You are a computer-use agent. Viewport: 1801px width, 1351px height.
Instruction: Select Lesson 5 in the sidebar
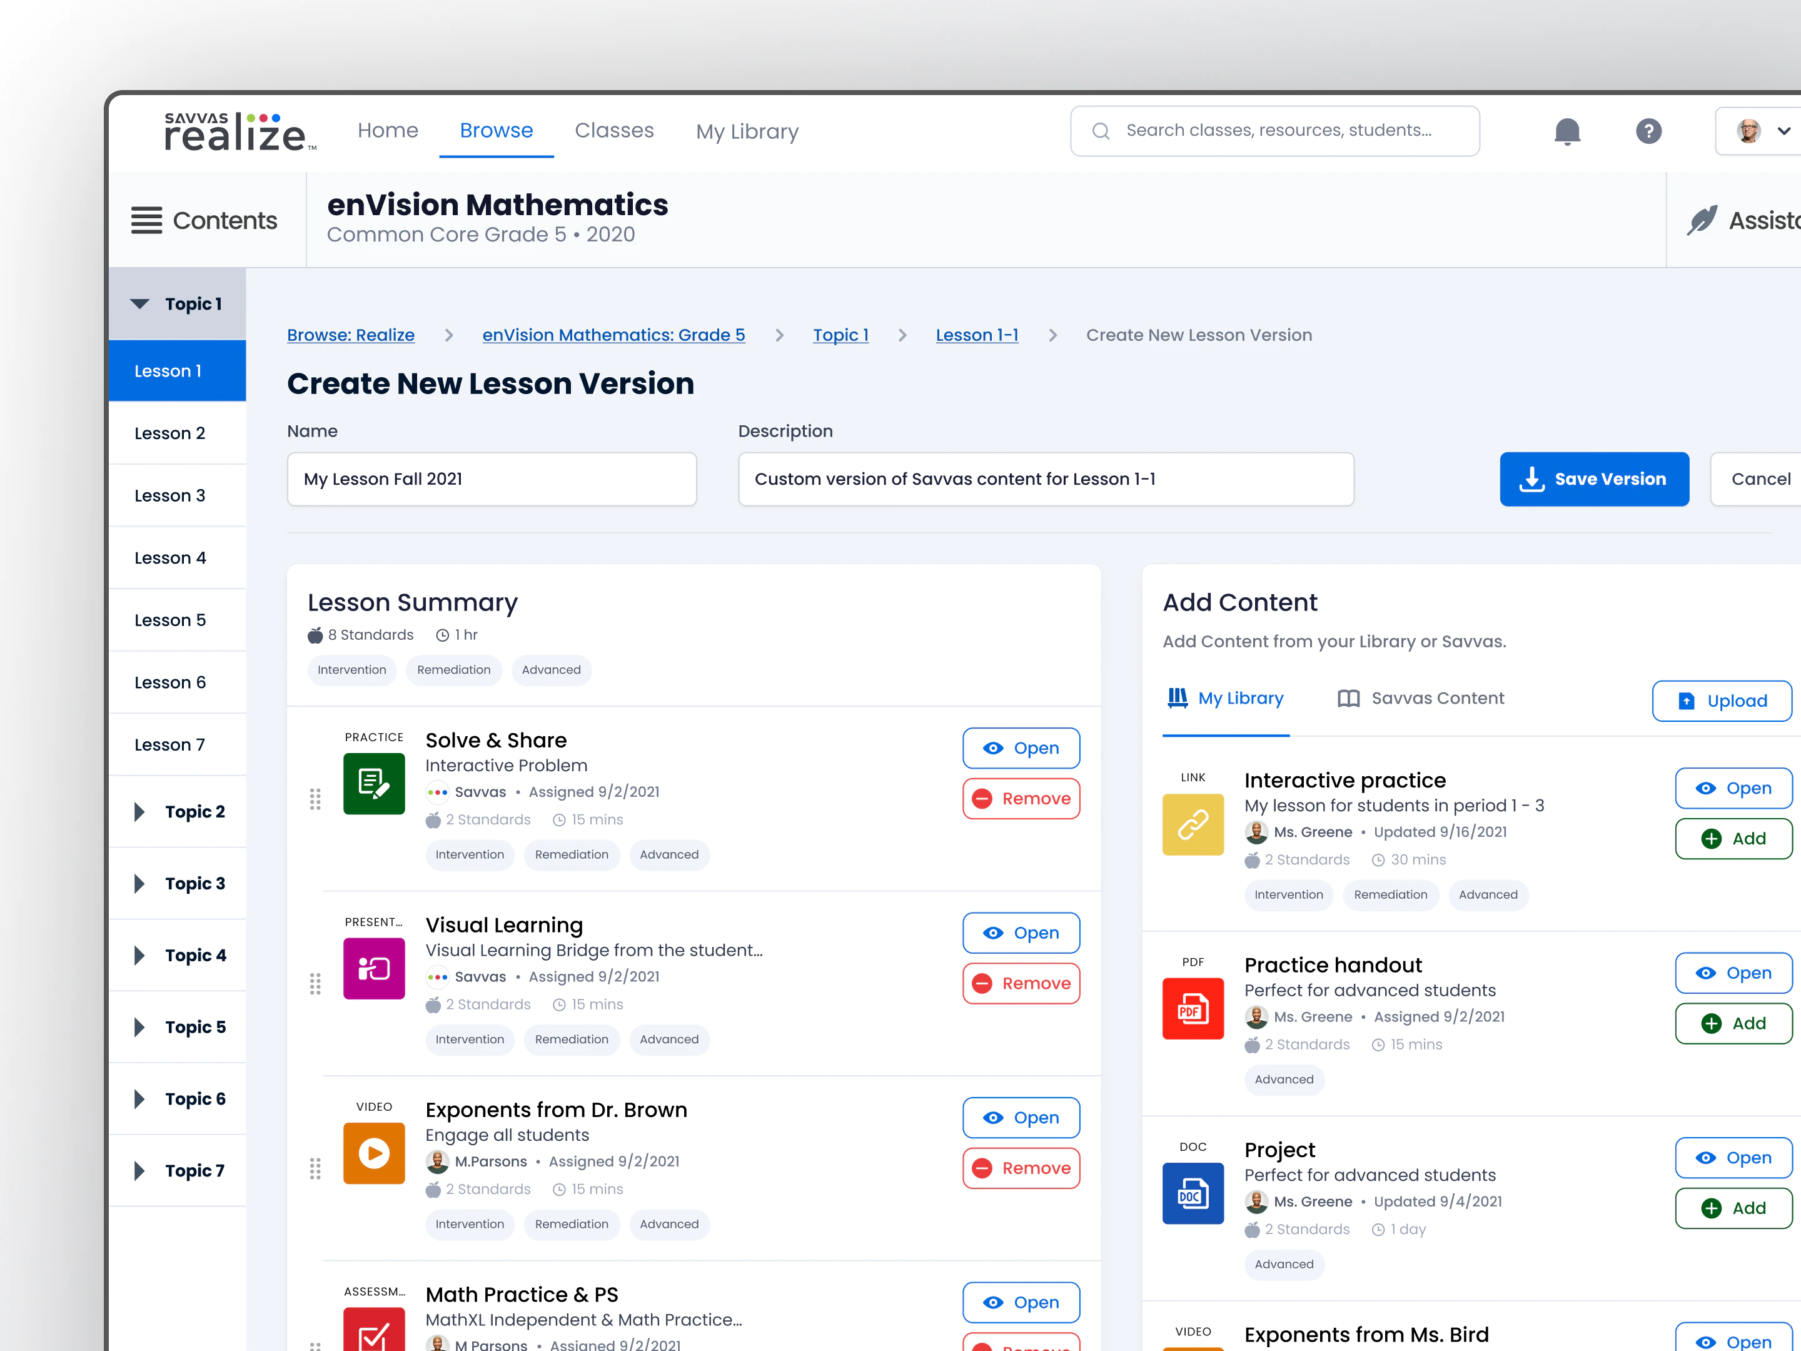click(x=178, y=620)
